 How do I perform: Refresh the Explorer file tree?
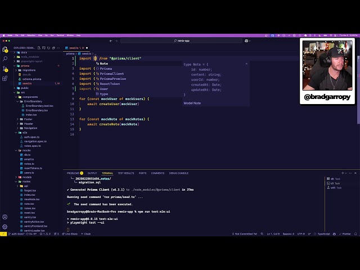click(x=49, y=48)
